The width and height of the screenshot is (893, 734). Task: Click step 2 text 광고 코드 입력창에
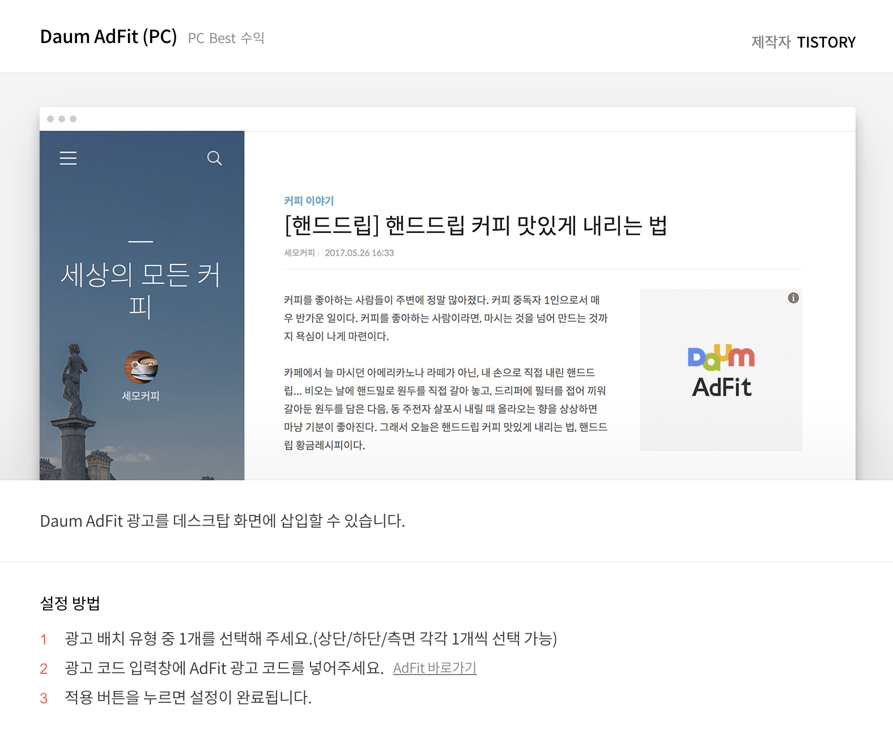224,668
